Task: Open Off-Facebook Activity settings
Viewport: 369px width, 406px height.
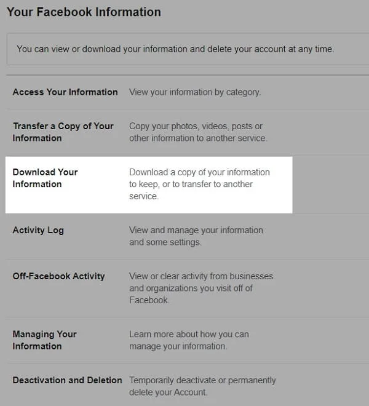Action: click(x=58, y=276)
